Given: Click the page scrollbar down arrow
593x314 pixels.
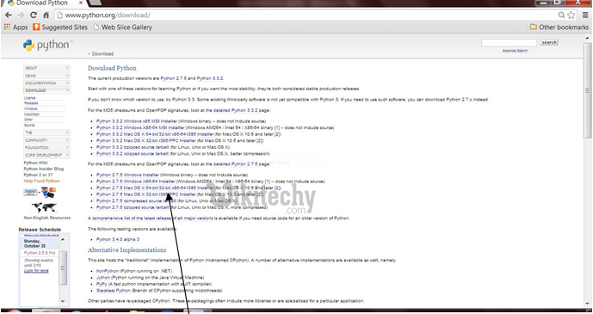Looking at the screenshot, I should [x=587, y=303].
